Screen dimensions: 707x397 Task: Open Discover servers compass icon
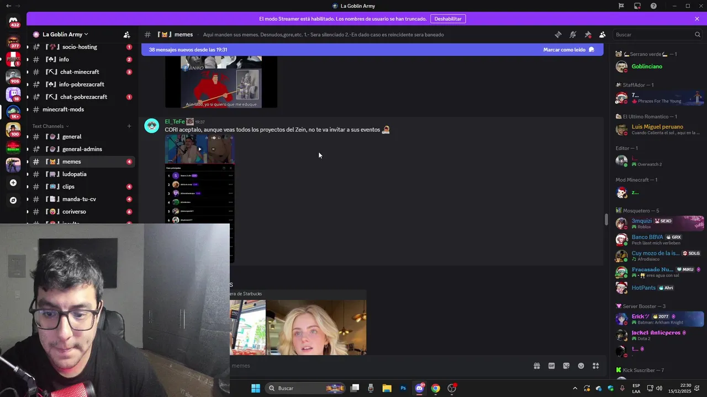(x=13, y=200)
